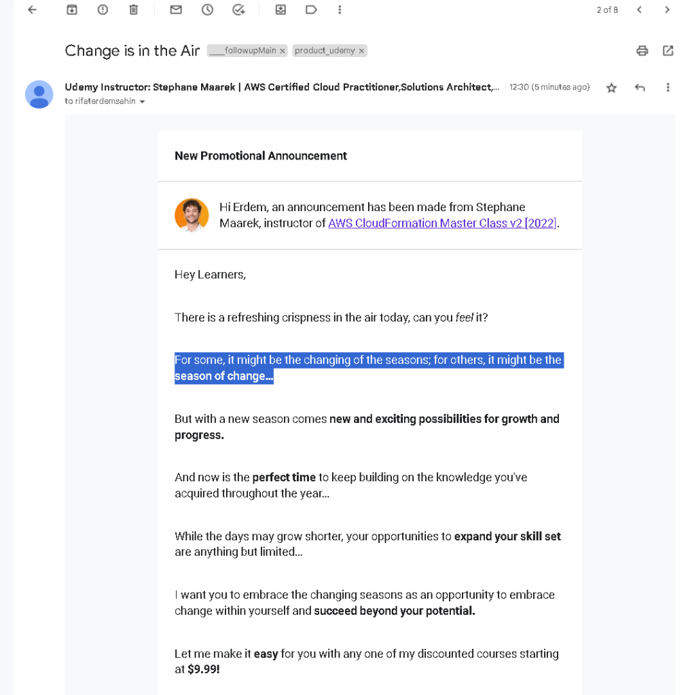Go to the next (older) email with right chevron
The image size is (688, 695).
pos(667,10)
